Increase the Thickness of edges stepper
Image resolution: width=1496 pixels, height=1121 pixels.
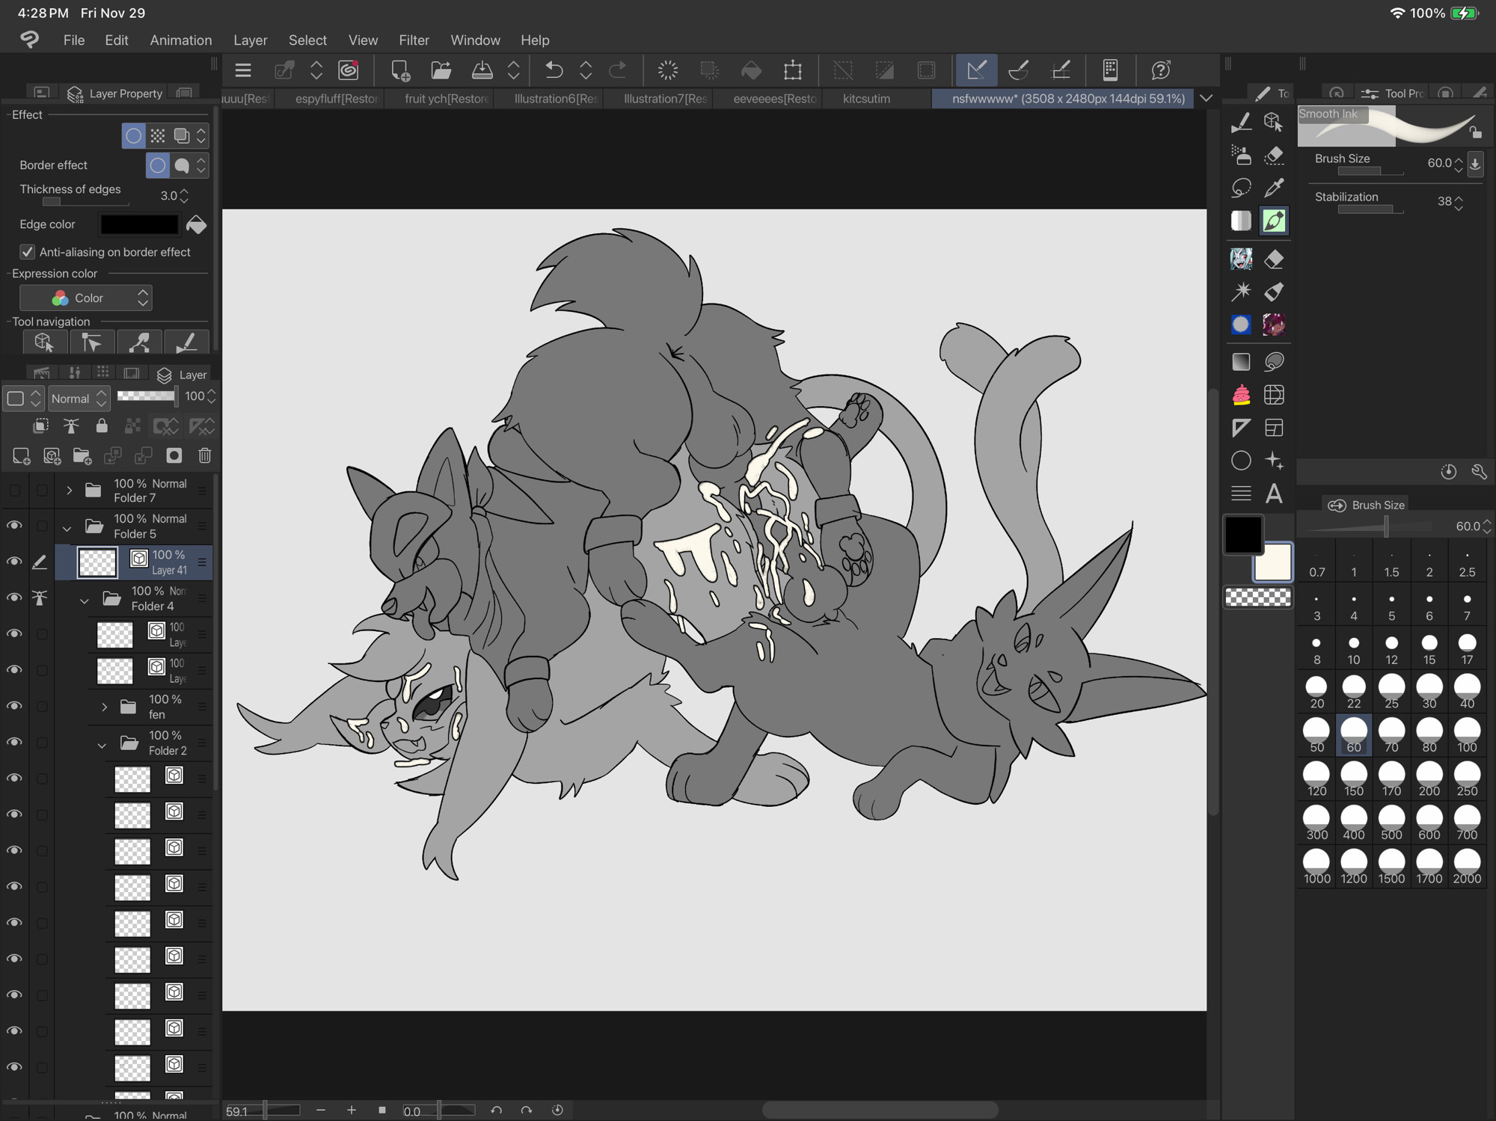(184, 191)
